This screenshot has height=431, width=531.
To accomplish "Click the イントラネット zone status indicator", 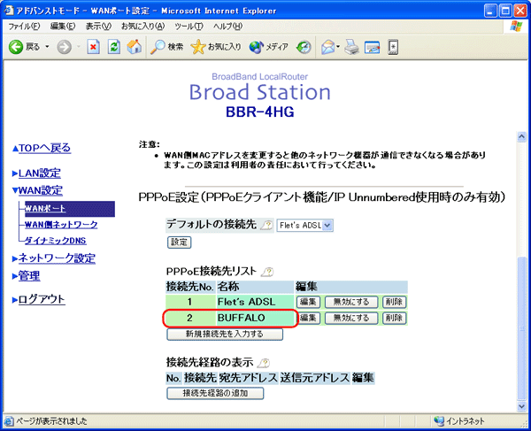I will click(x=459, y=421).
